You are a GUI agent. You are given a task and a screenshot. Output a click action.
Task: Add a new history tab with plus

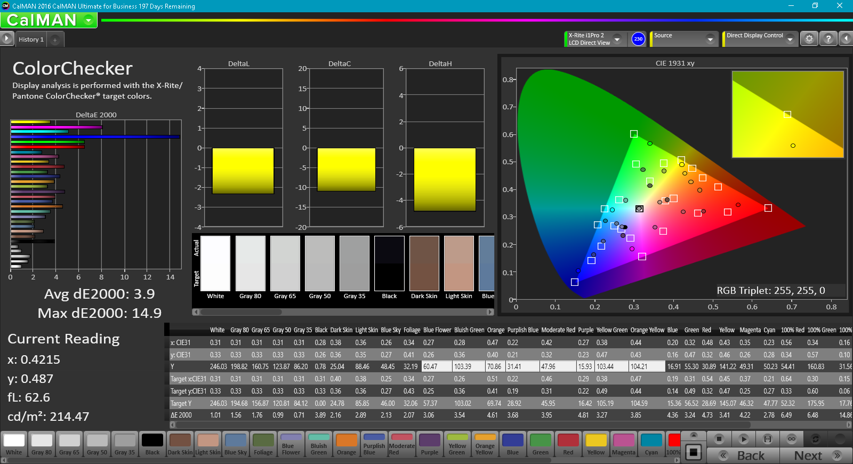click(55, 39)
